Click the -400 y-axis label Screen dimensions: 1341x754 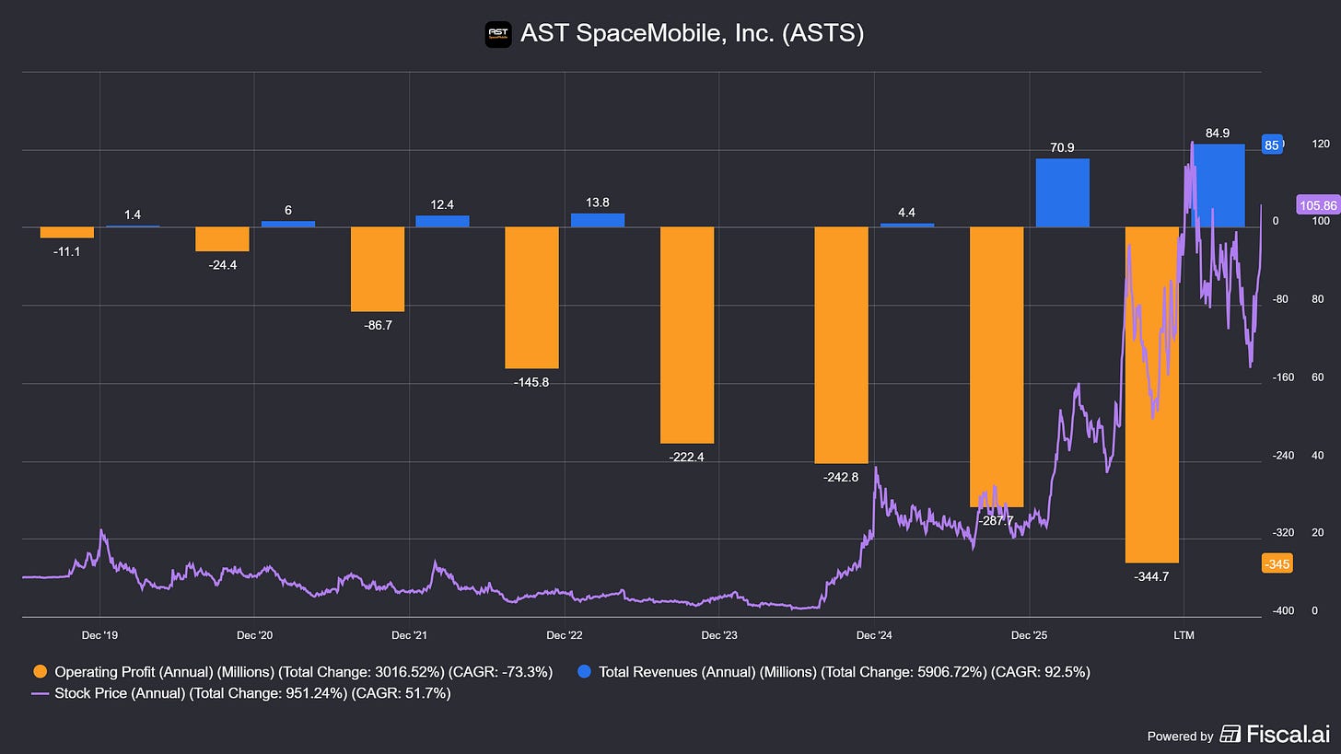(x=1281, y=611)
